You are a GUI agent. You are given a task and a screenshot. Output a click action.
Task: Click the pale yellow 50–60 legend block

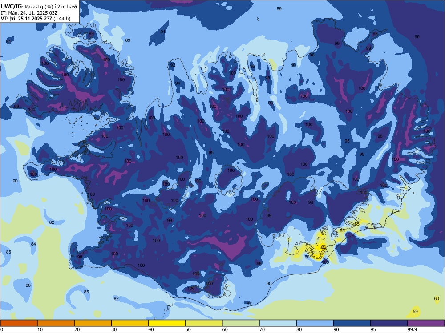coord(204,323)
